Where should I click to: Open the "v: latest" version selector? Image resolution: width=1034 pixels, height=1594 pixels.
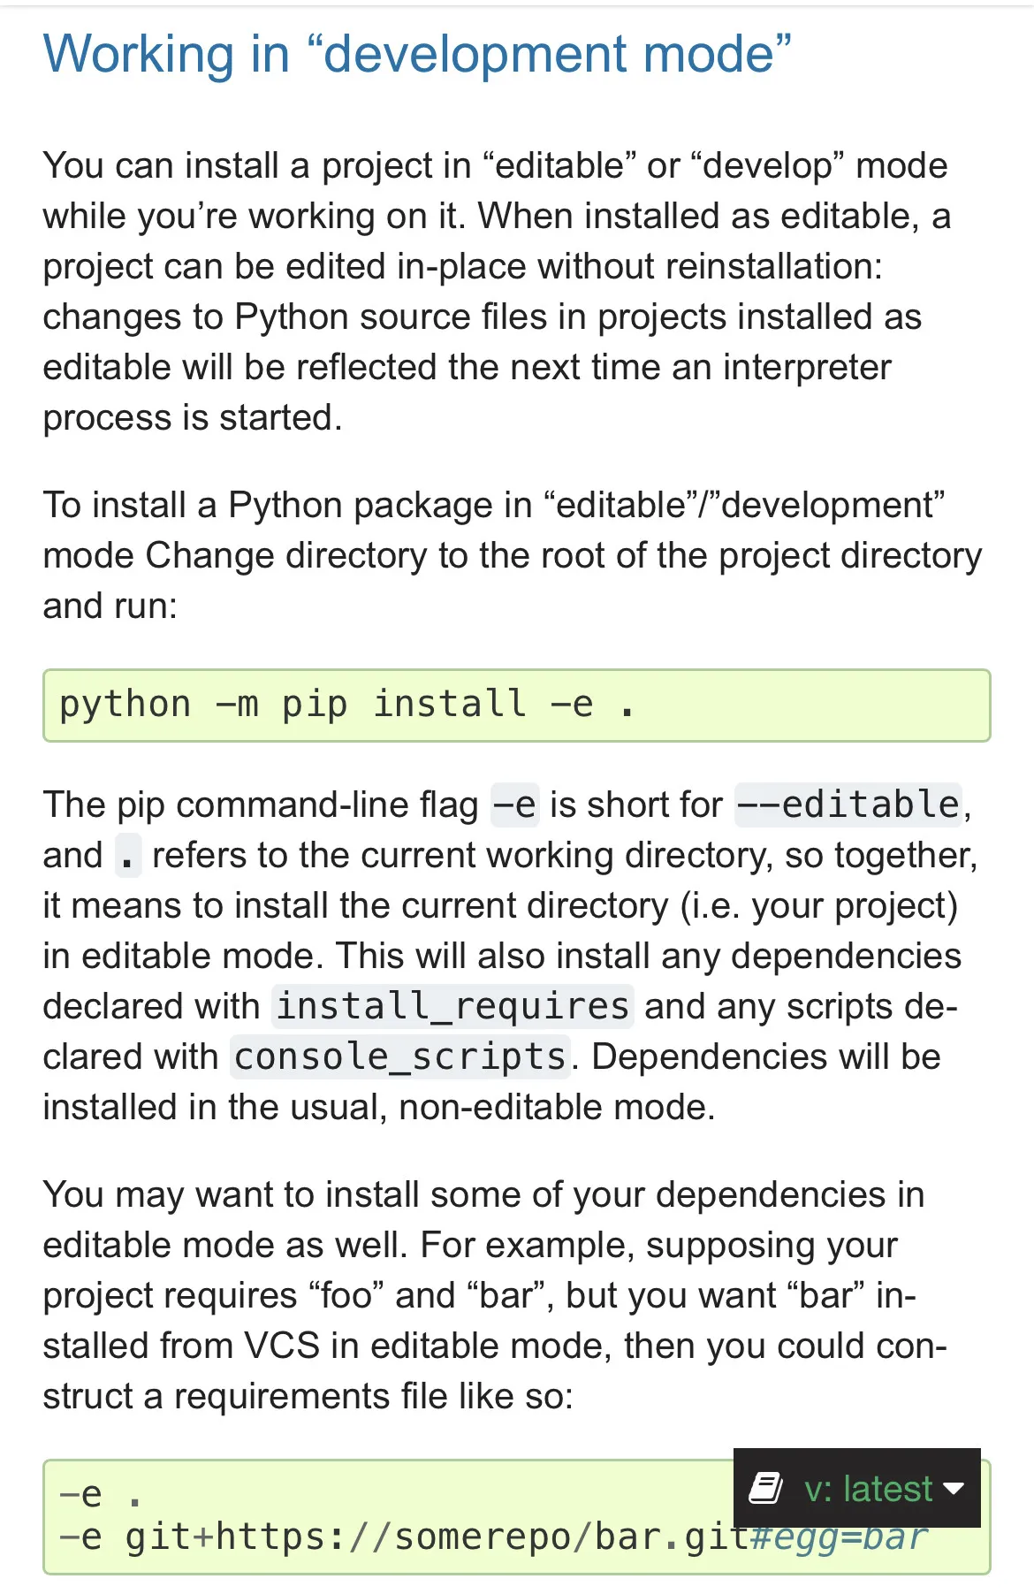[x=868, y=1489]
